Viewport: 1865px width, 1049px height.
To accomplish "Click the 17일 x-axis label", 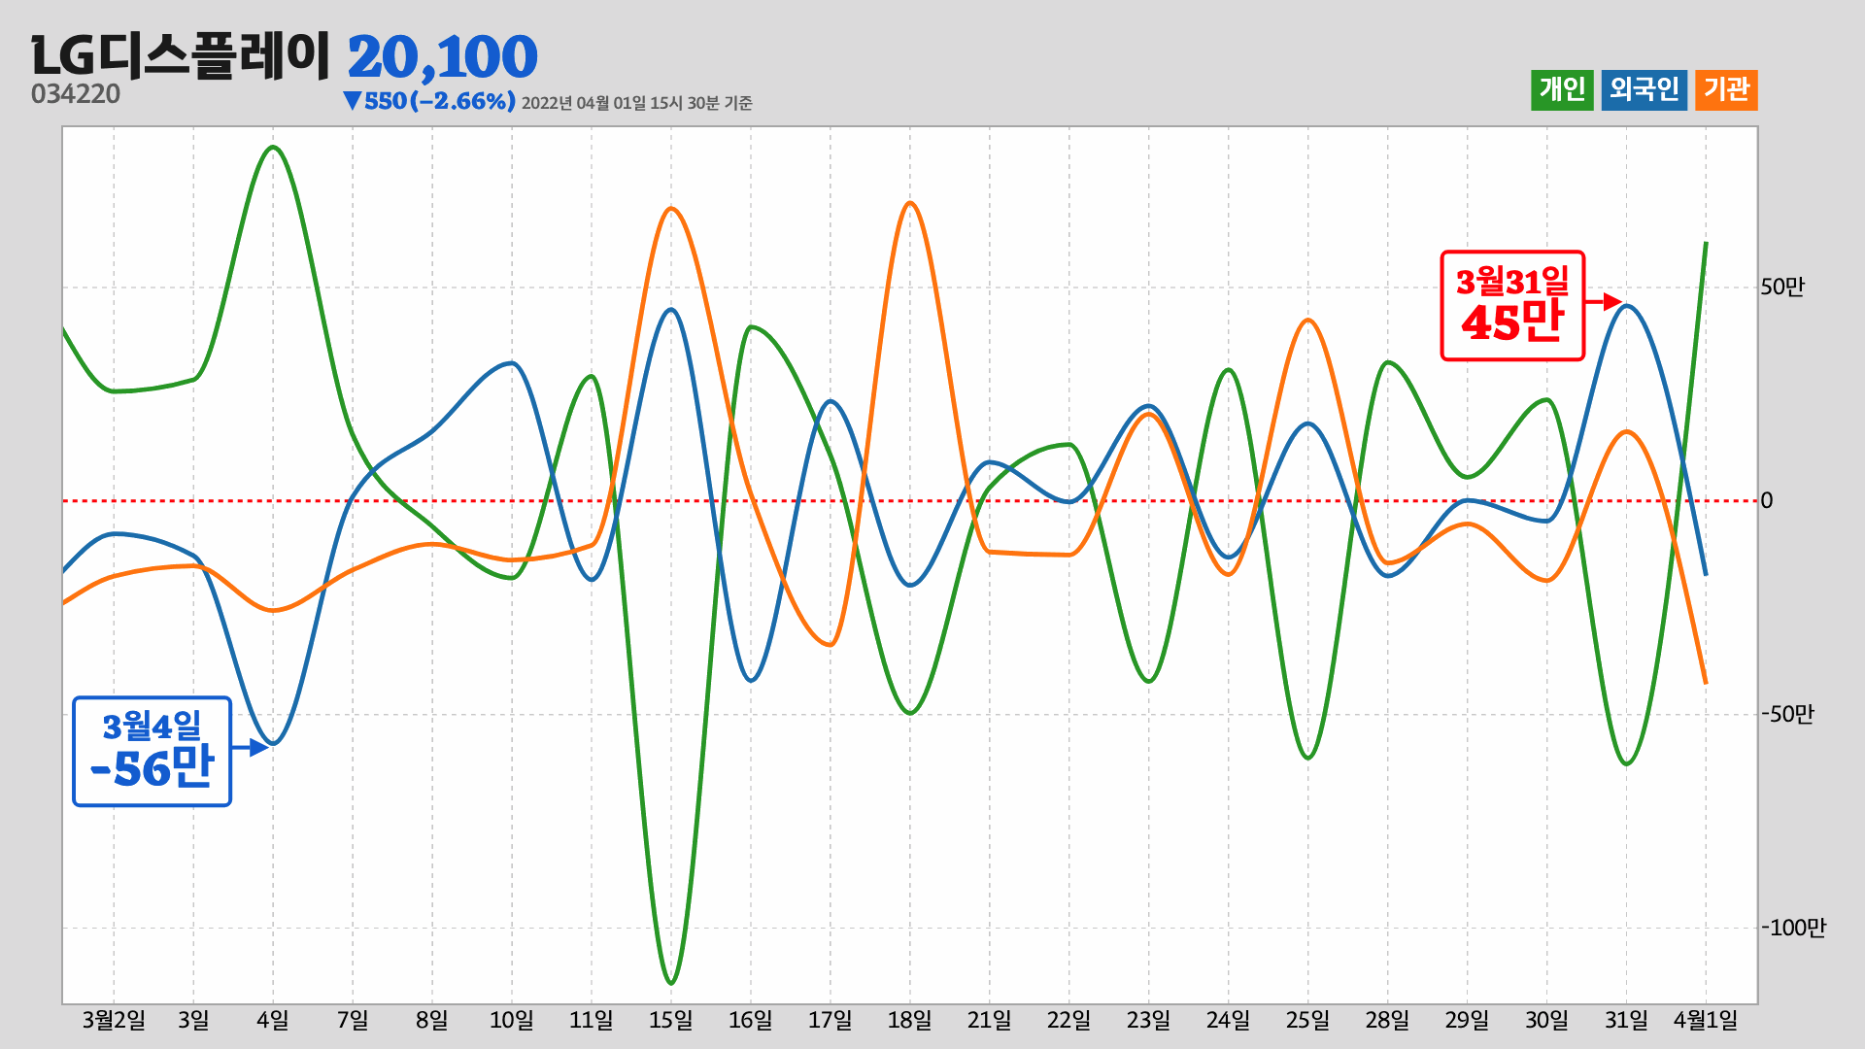I will (831, 1020).
